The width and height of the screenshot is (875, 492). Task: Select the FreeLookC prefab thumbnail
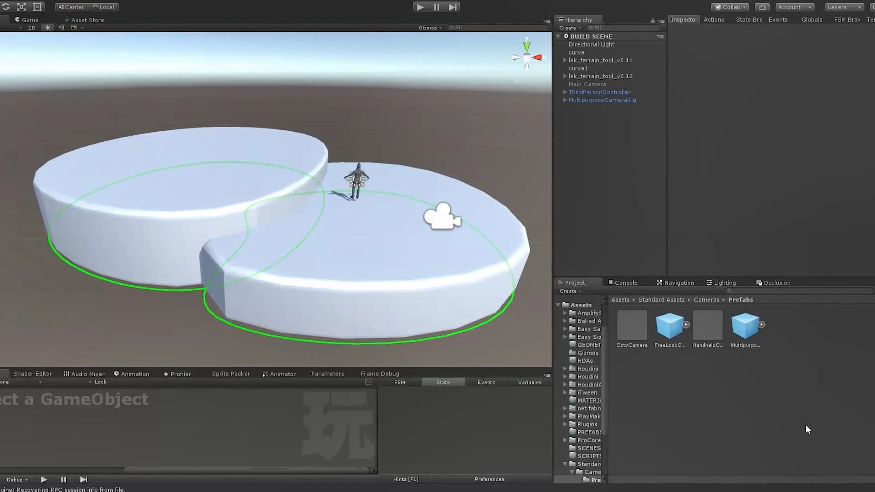click(x=670, y=324)
